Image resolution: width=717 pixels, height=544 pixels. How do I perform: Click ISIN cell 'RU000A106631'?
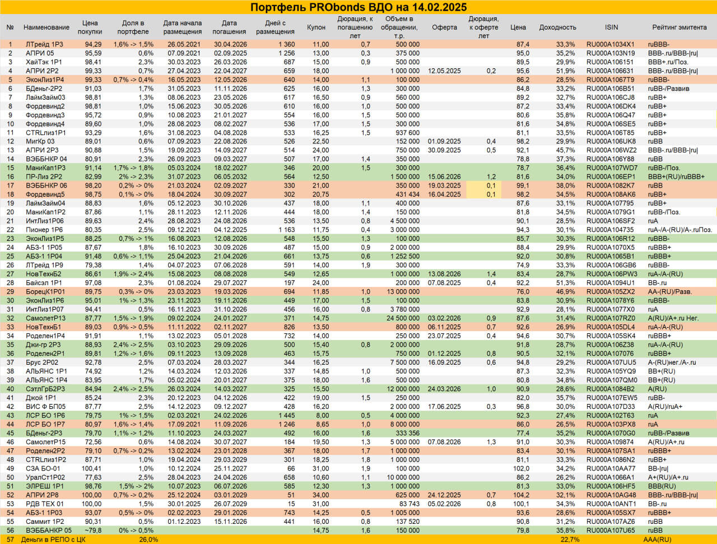point(611,71)
